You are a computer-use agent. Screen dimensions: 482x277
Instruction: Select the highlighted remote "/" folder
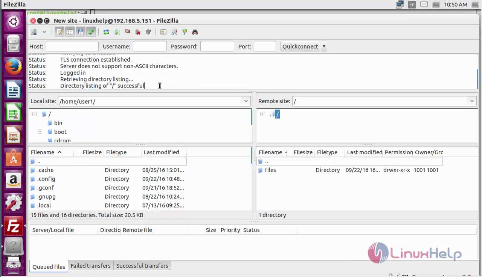(x=277, y=114)
